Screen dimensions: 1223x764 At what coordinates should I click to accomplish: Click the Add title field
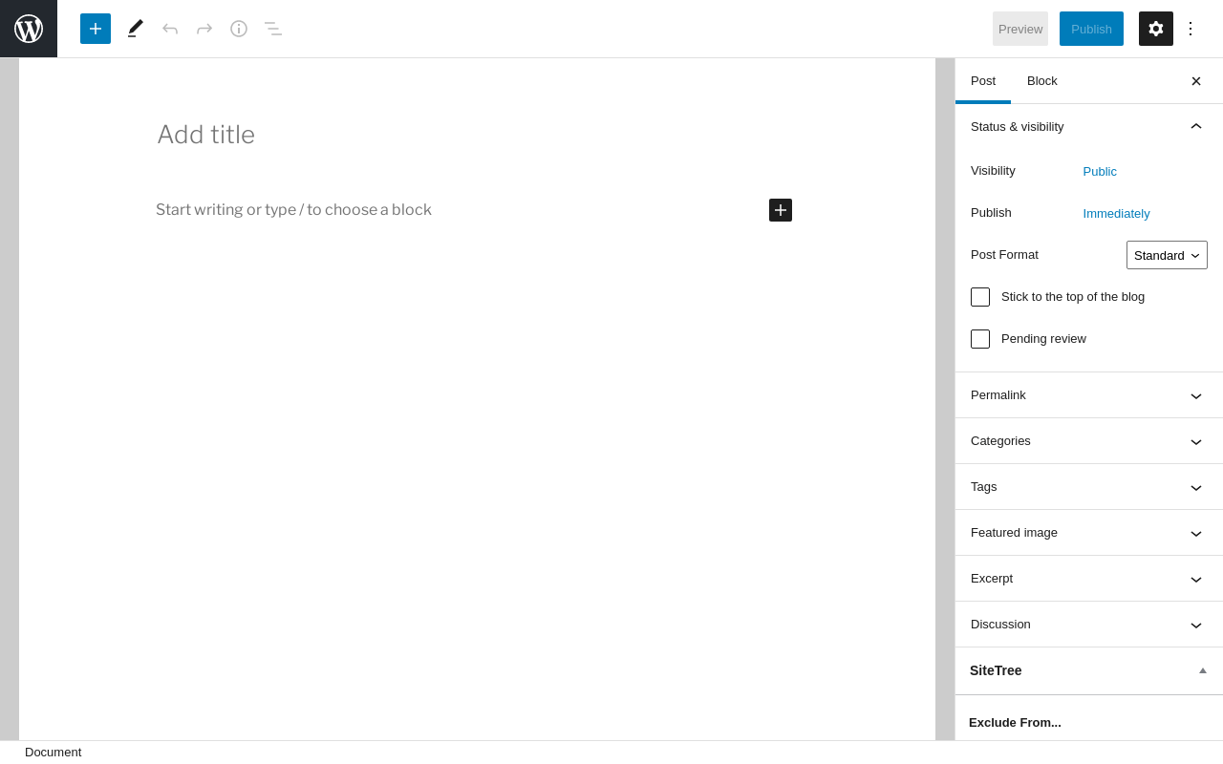click(x=474, y=135)
